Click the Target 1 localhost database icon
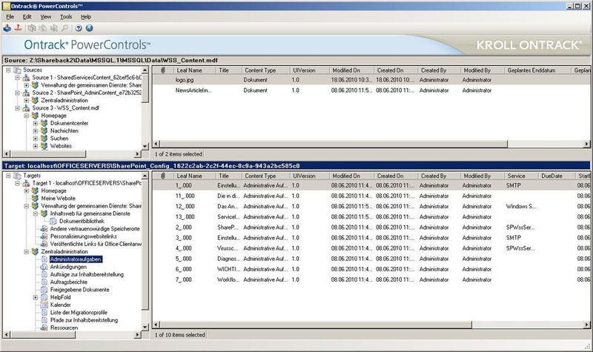The width and height of the screenshot is (593, 352). (x=26, y=183)
